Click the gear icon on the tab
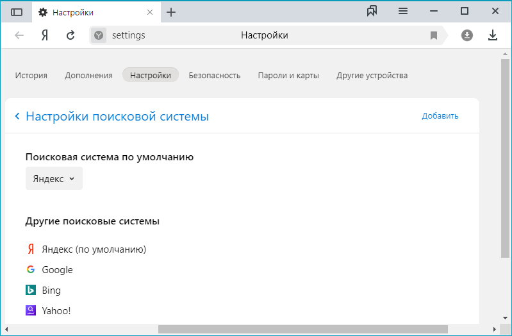 pos(43,12)
